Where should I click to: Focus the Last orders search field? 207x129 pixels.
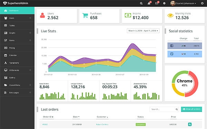164,109
